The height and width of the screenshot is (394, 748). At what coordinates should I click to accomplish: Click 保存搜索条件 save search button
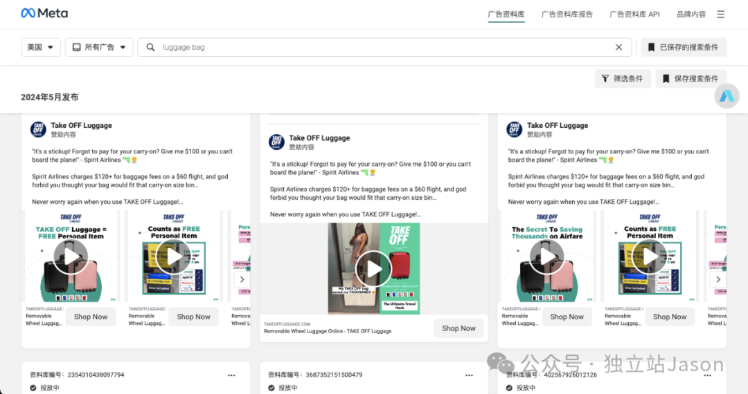[691, 79]
